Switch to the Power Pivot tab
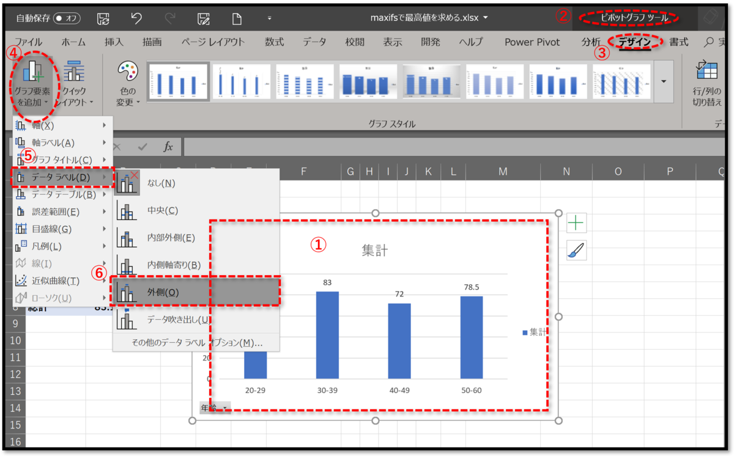Viewport: 734px width, 456px height. (x=532, y=42)
